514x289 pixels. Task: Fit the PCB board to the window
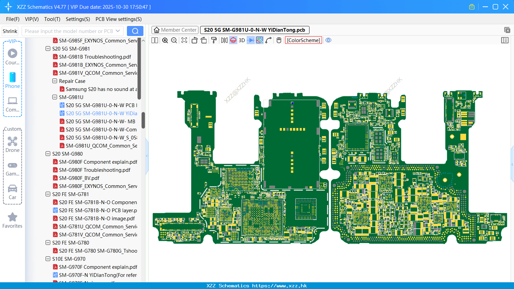(x=184, y=40)
